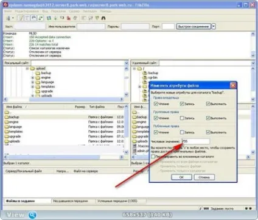This screenshot has width=258, height=220.
Task: Click the Быстрое соединение button
Action: pos(193,26)
